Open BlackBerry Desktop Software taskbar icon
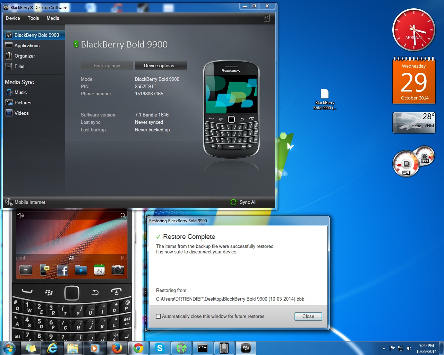Screen dimensions: 444x355 pos(246,348)
